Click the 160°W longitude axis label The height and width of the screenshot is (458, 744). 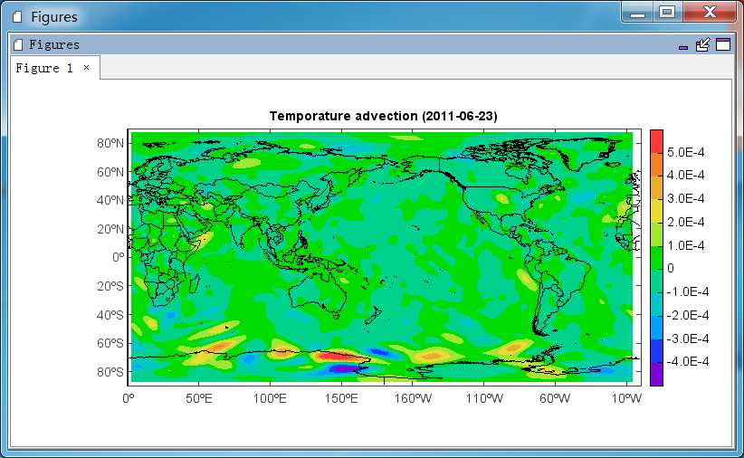413,398
